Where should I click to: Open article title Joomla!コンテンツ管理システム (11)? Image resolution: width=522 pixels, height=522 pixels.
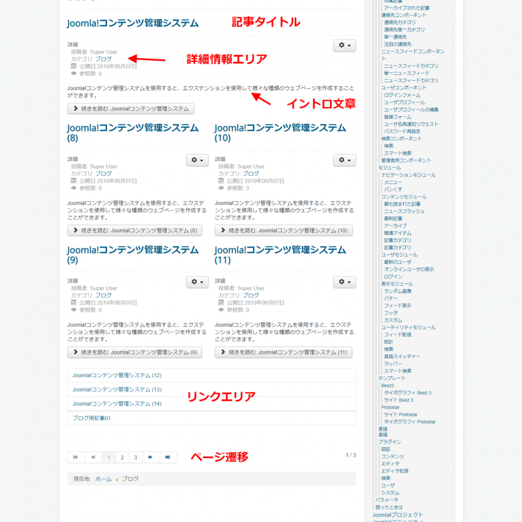click(x=280, y=254)
